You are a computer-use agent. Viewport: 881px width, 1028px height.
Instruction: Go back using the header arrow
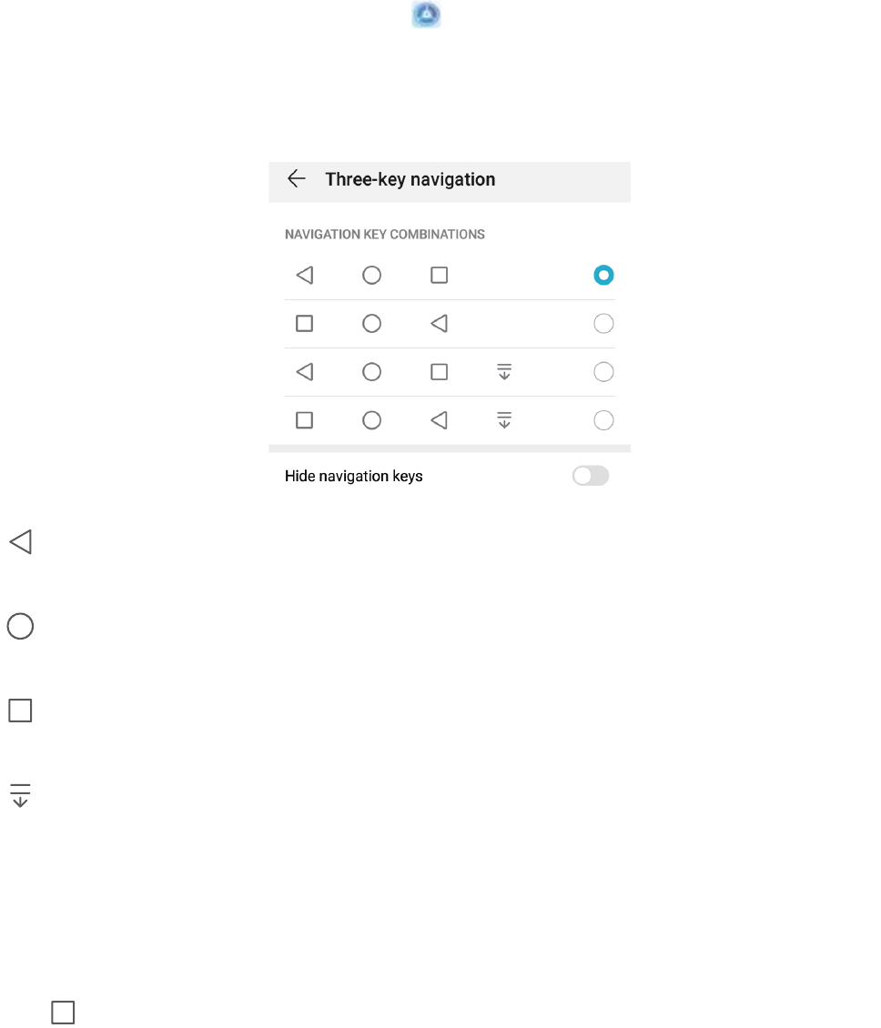296,179
